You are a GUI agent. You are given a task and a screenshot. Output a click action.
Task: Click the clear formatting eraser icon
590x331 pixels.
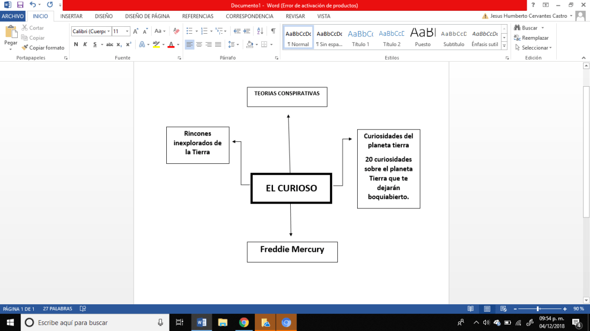coord(176,31)
